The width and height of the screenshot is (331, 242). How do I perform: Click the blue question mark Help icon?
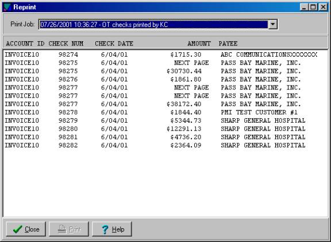pyautogui.click(x=105, y=229)
